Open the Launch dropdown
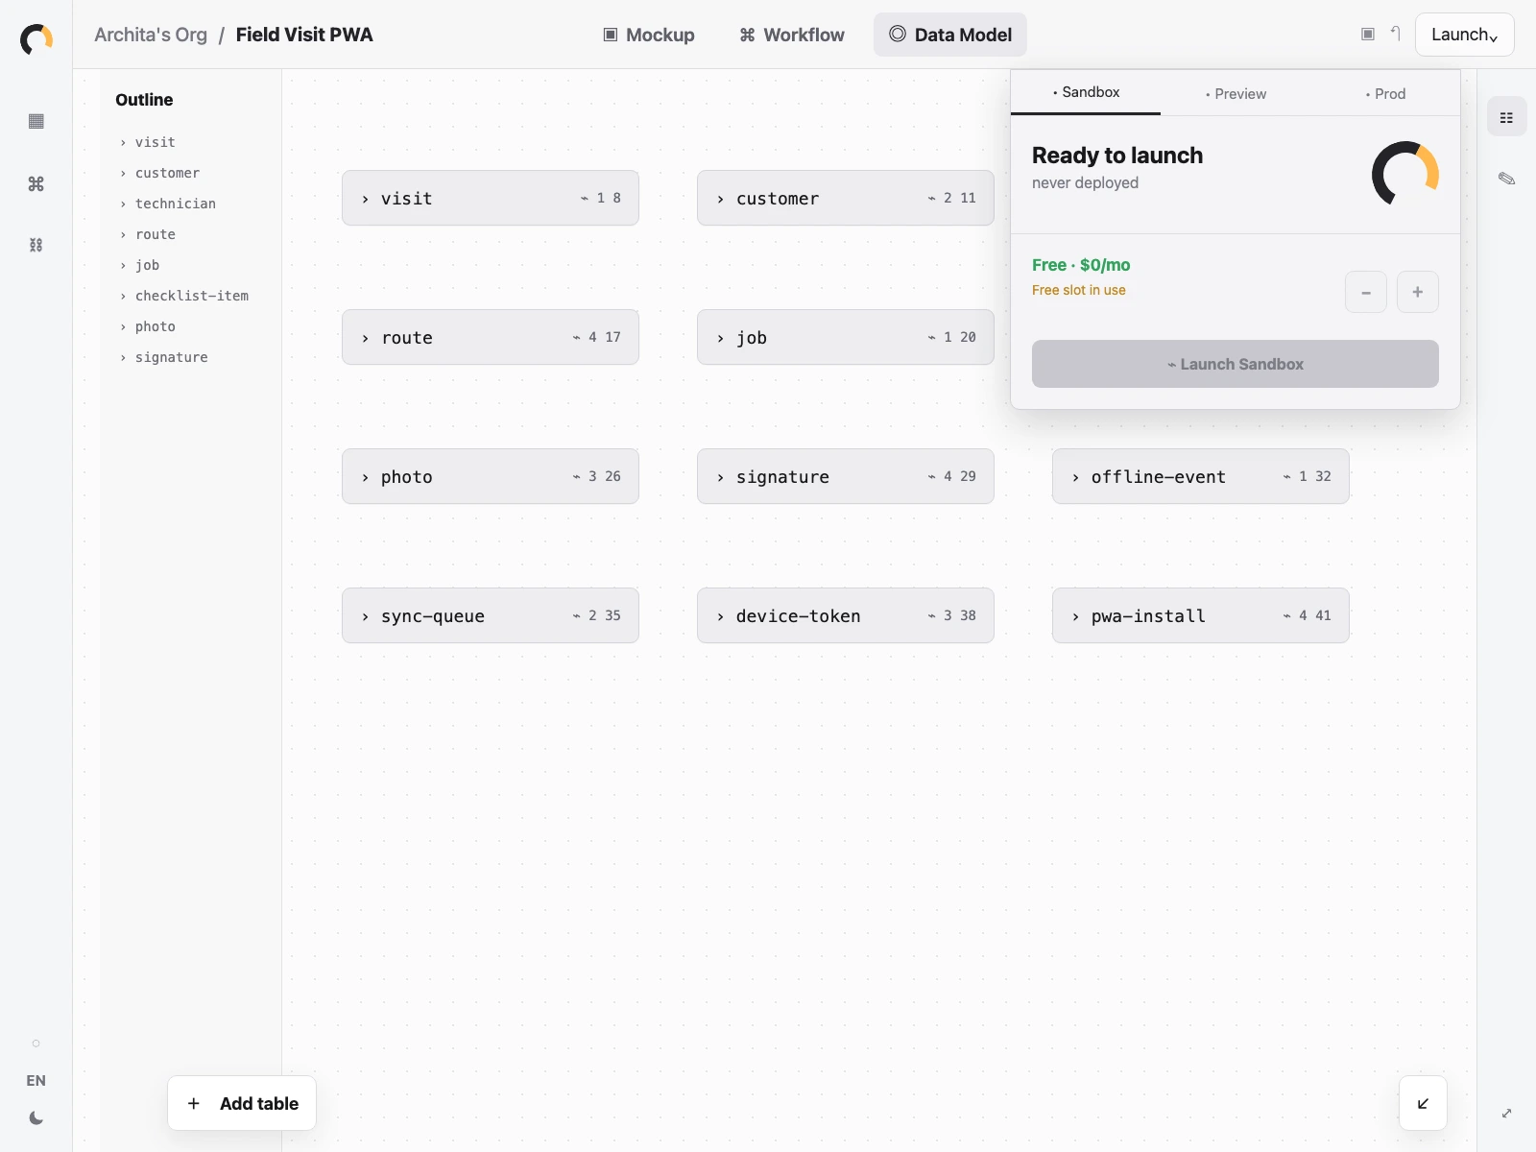 (x=1465, y=35)
